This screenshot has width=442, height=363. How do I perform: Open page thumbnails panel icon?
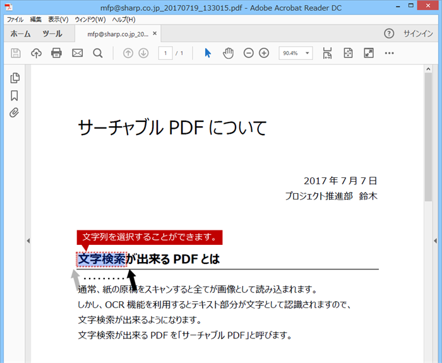tap(15, 78)
